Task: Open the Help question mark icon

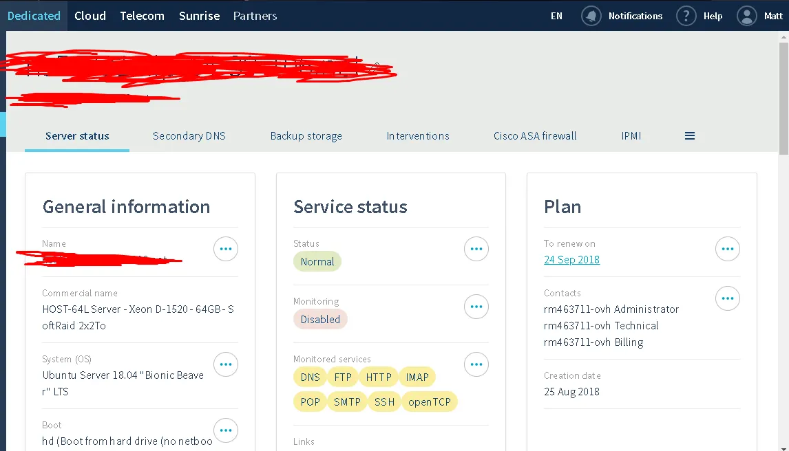Action: [686, 16]
